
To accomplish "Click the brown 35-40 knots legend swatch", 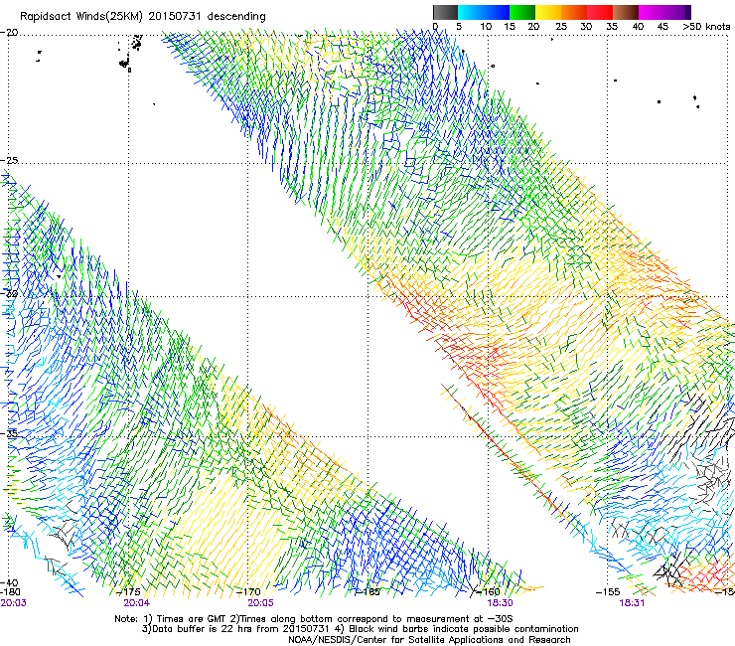I will pos(626,12).
